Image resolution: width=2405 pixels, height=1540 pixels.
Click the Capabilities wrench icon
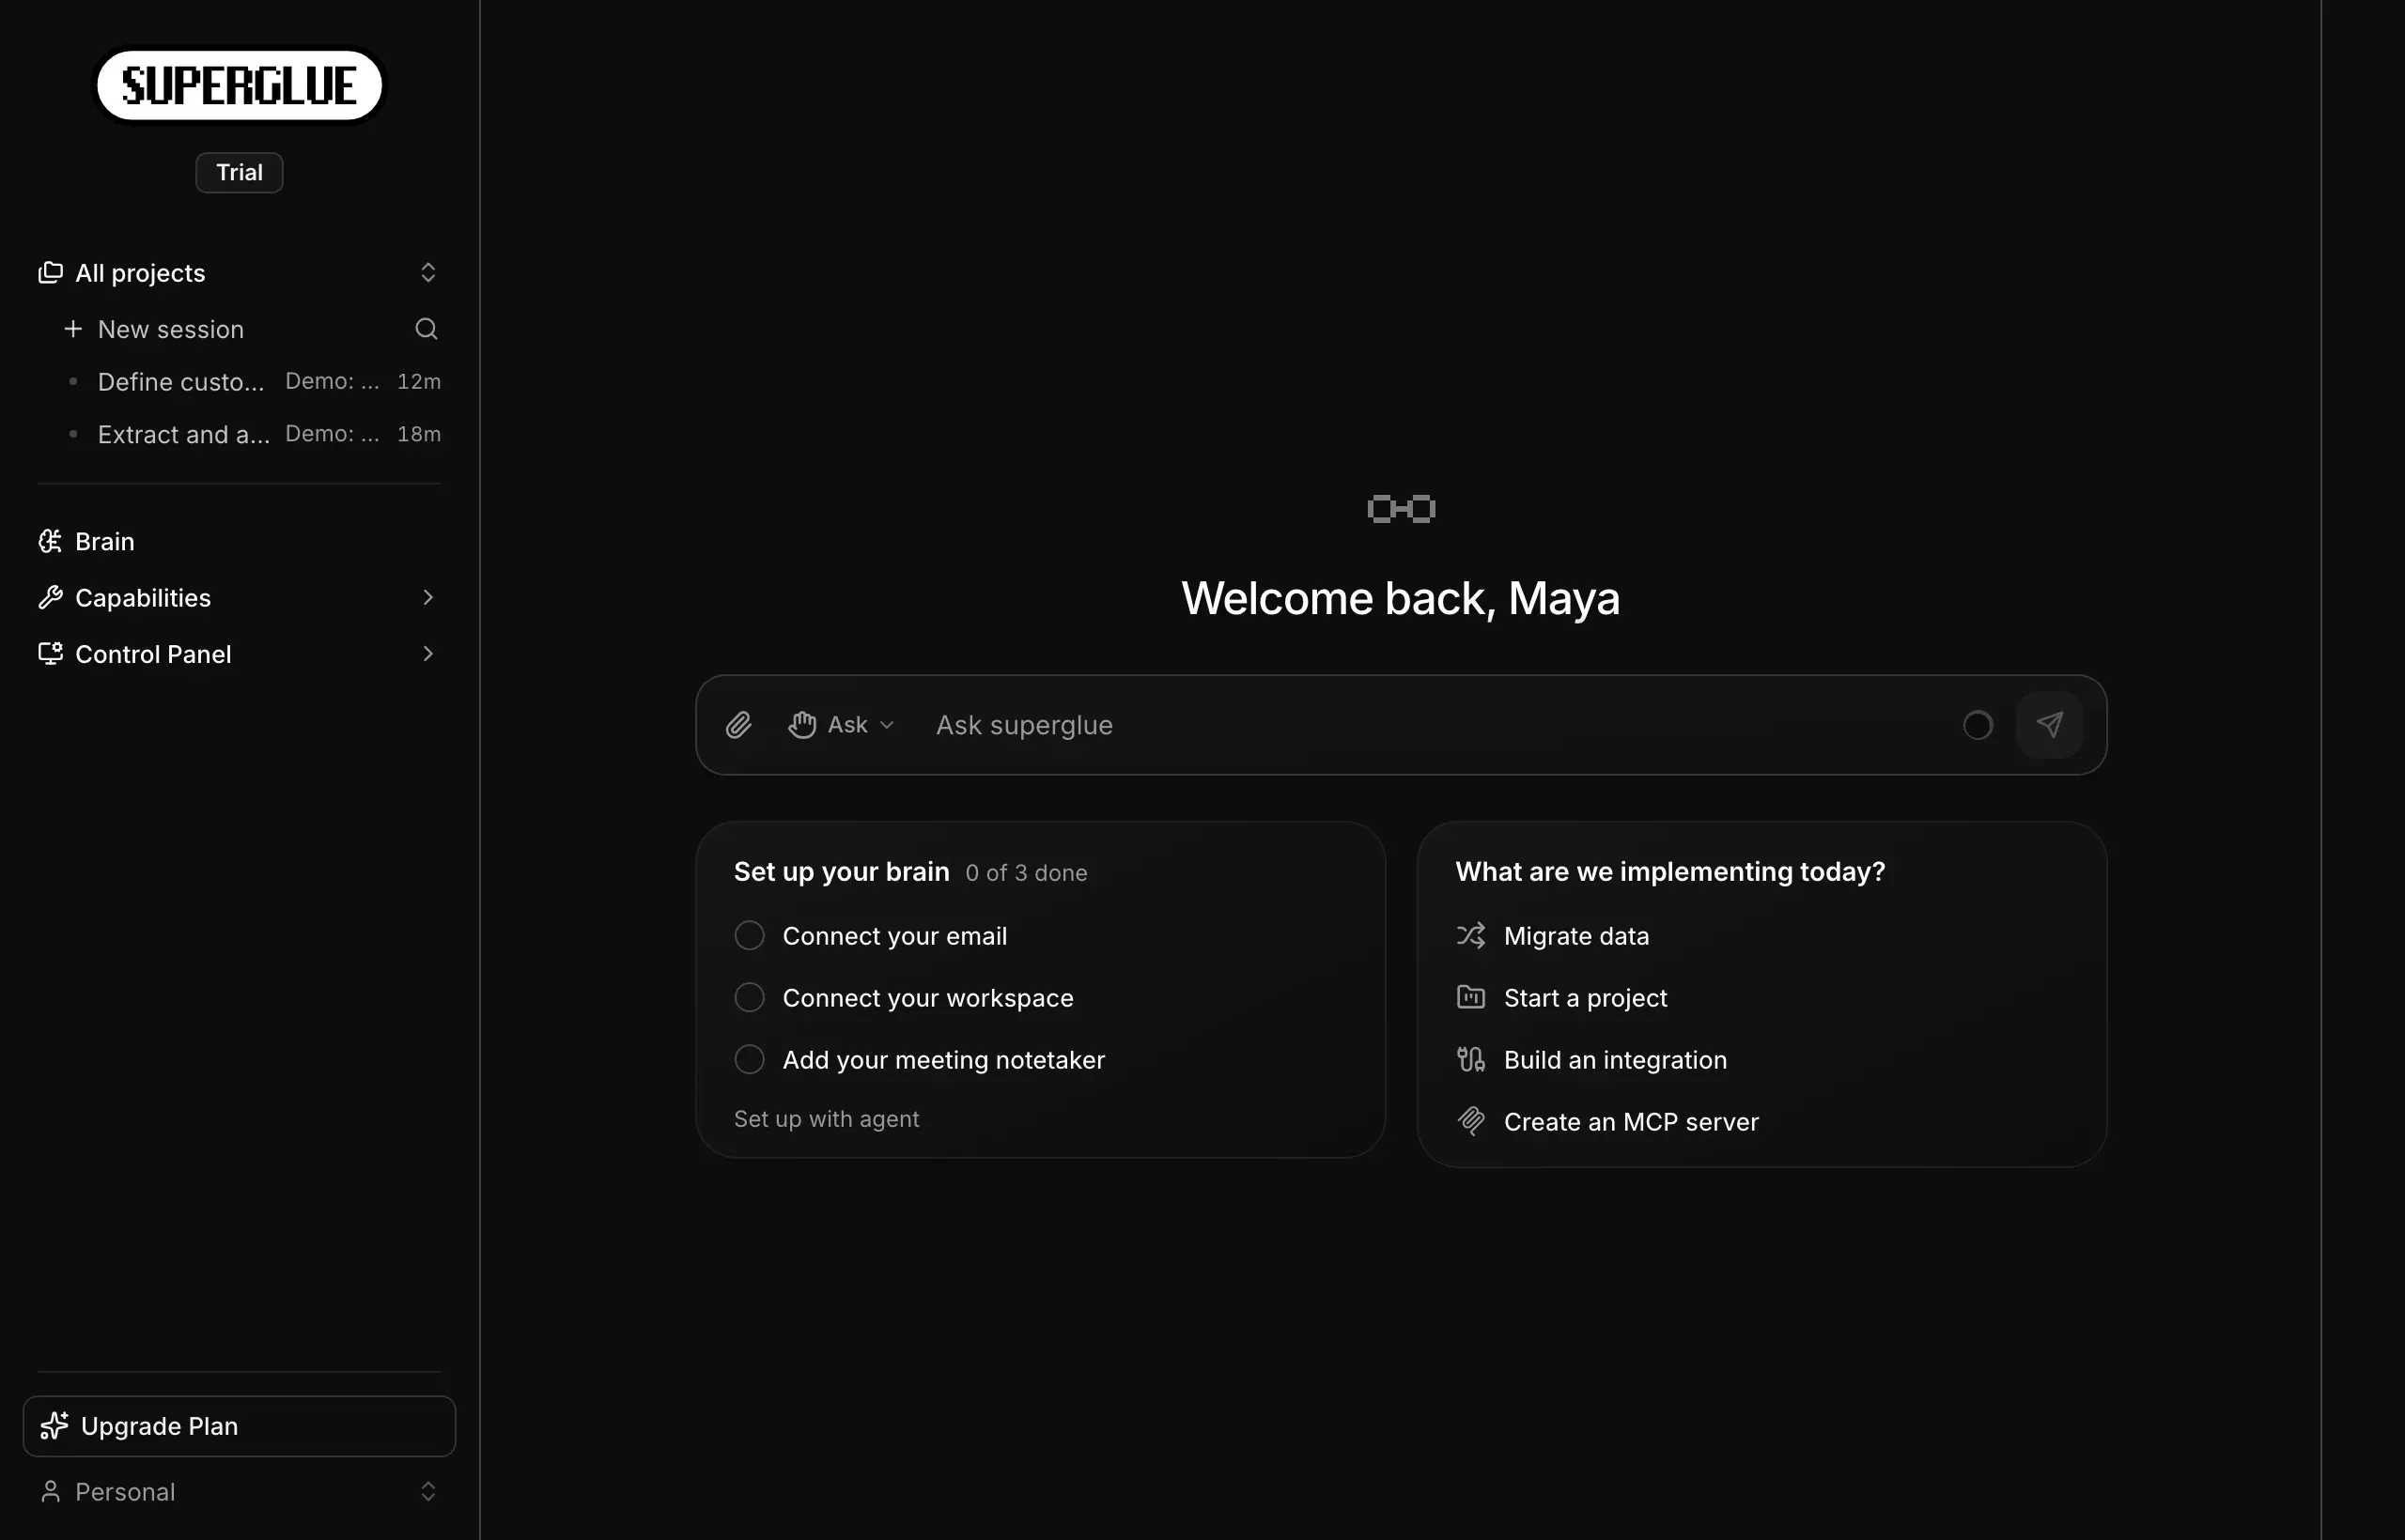pyautogui.click(x=50, y=598)
